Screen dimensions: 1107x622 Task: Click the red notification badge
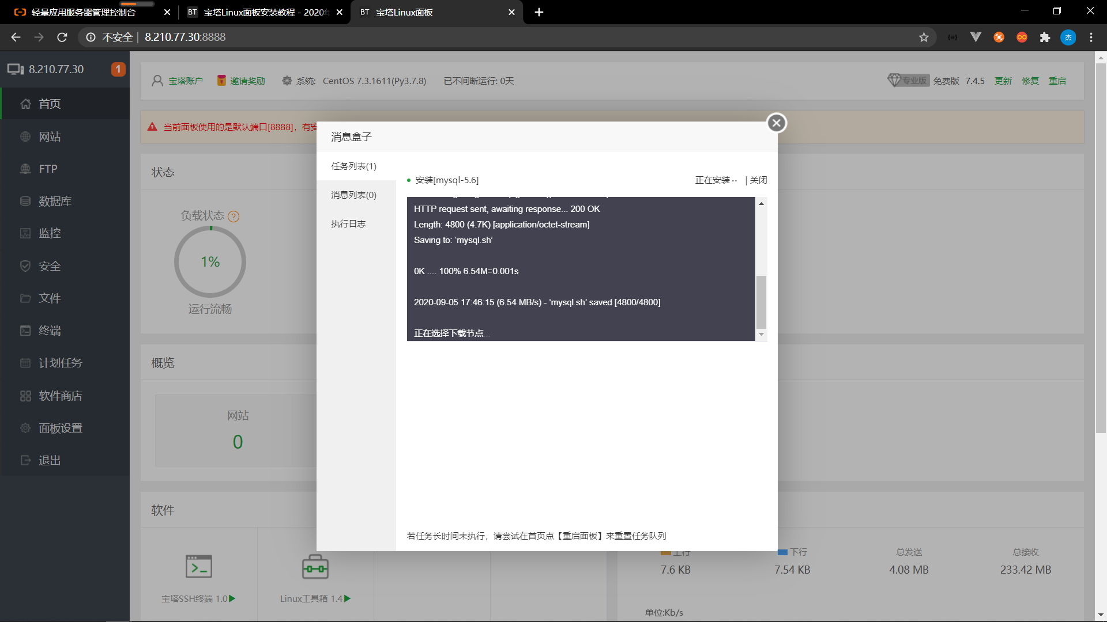pyautogui.click(x=118, y=69)
